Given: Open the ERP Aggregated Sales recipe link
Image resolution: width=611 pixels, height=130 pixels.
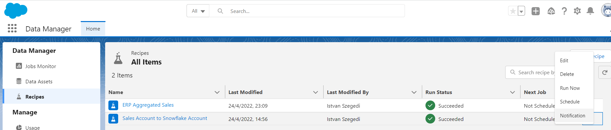Looking at the screenshot, I should (x=148, y=105).
